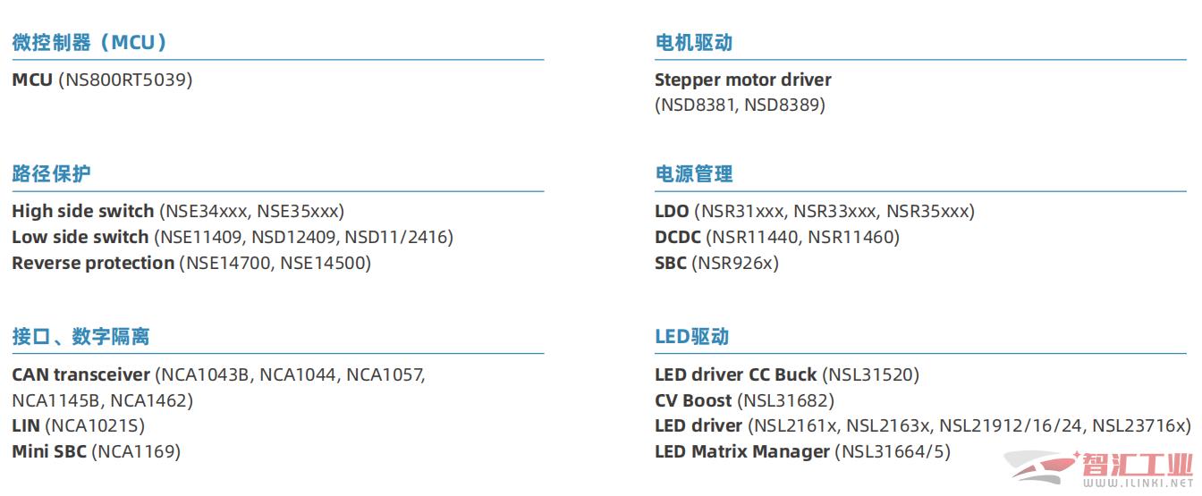The image size is (1202, 496).
Task: Click the LIN (NCA1021S) entry
Action: coord(78,425)
